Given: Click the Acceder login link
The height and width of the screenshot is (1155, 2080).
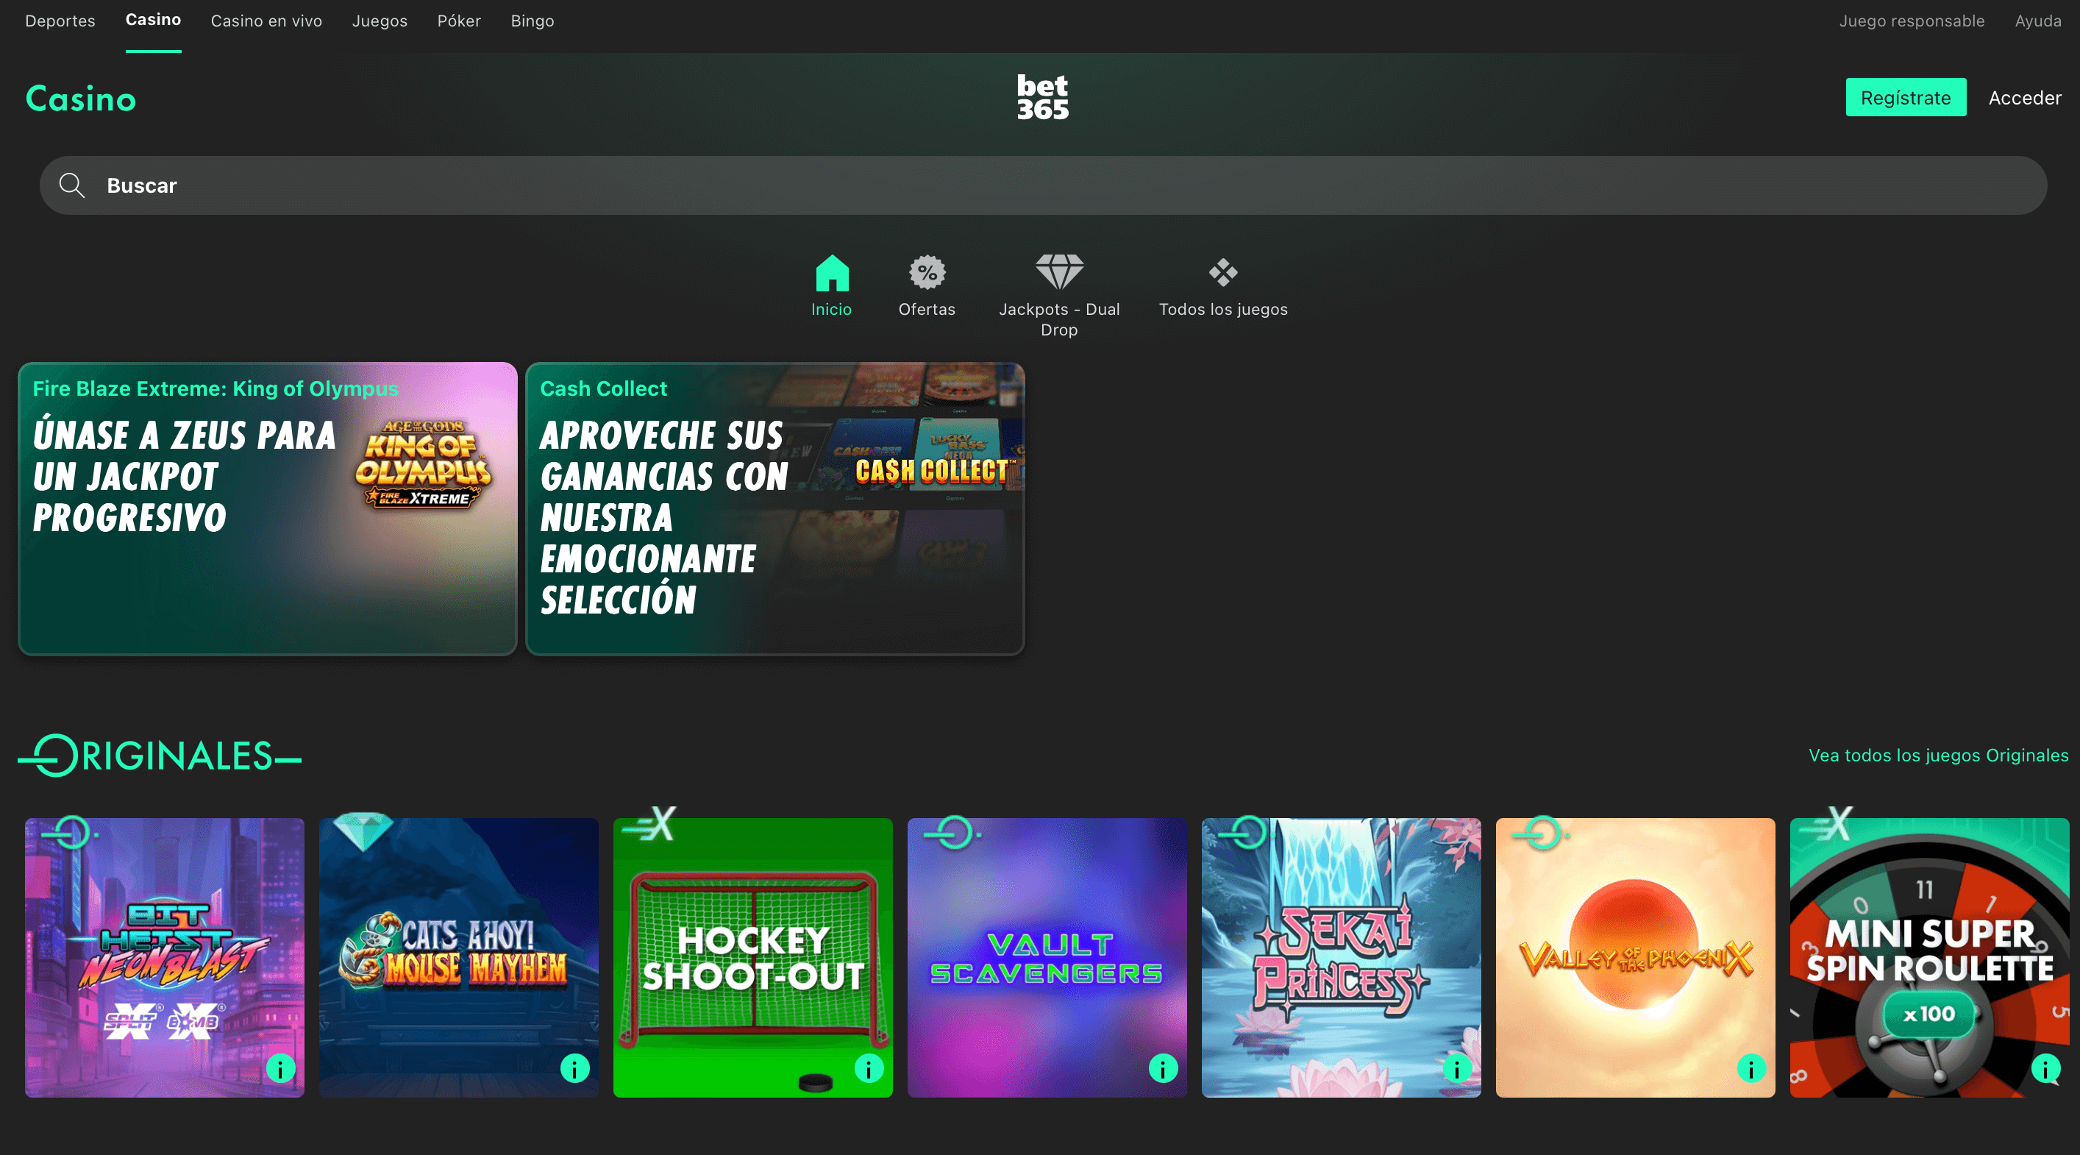Looking at the screenshot, I should tap(2024, 98).
